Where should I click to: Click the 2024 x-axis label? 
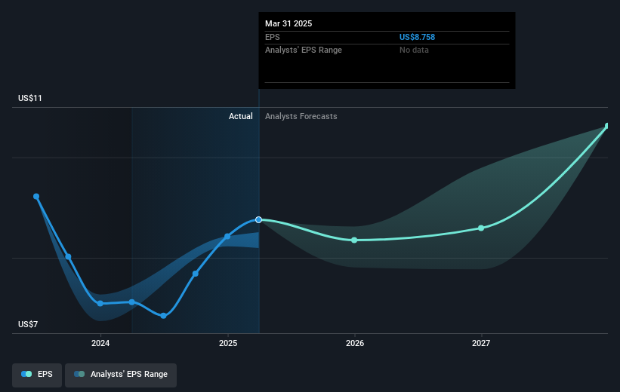(x=100, y=343)
